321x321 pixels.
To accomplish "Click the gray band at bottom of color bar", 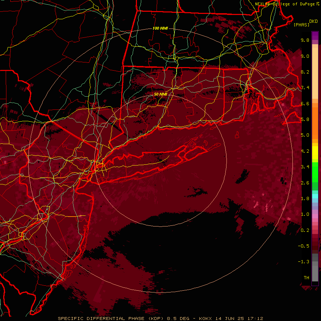I will pyautogui.click(x=315, y=272).
